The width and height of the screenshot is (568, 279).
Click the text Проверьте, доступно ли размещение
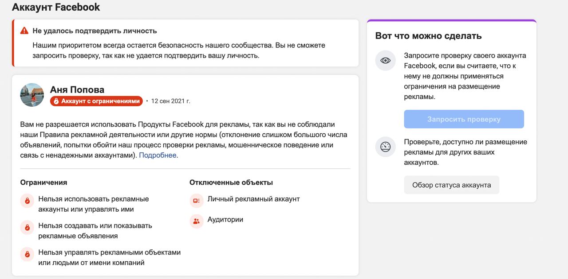click(465, 152)
